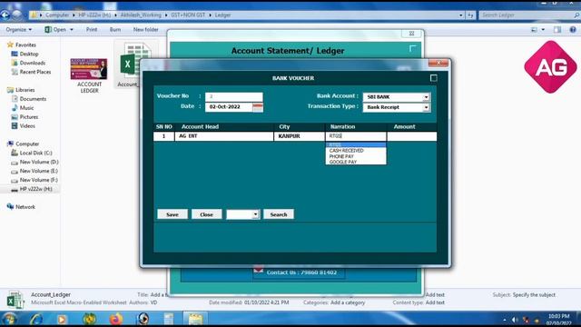The width and height of the screenshot is (581, 327).
Task: Open the Organize menu dropdown
Action: pyautogui.click(x=18, y=30)
